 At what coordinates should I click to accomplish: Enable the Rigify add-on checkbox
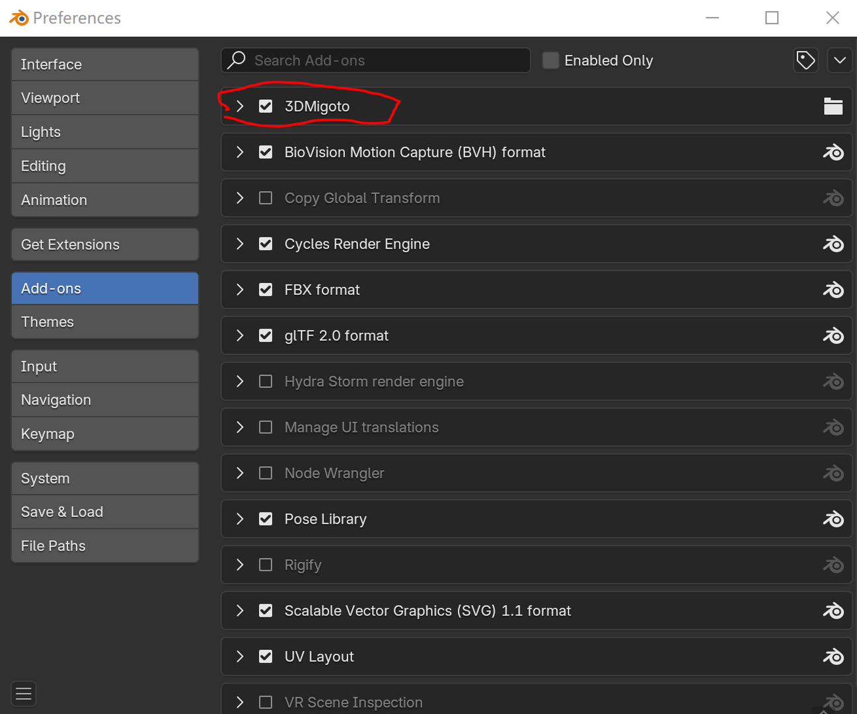pos(266,565)
